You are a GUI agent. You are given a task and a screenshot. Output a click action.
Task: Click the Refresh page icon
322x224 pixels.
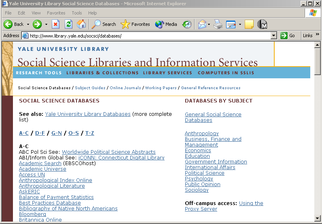tap(68, 24)
